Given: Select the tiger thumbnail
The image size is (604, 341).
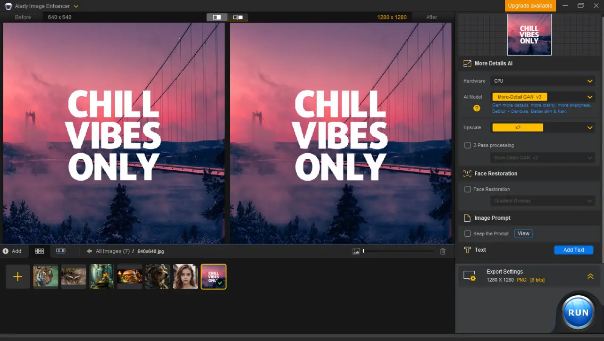Looking at the screenshot, I should coord(46,276).
